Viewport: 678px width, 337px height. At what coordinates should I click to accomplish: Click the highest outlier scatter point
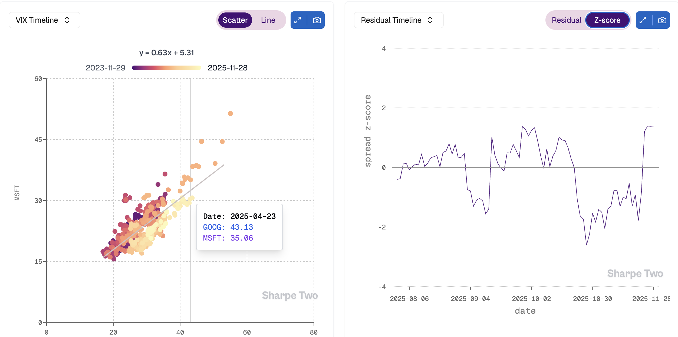(x=230, y=114)
